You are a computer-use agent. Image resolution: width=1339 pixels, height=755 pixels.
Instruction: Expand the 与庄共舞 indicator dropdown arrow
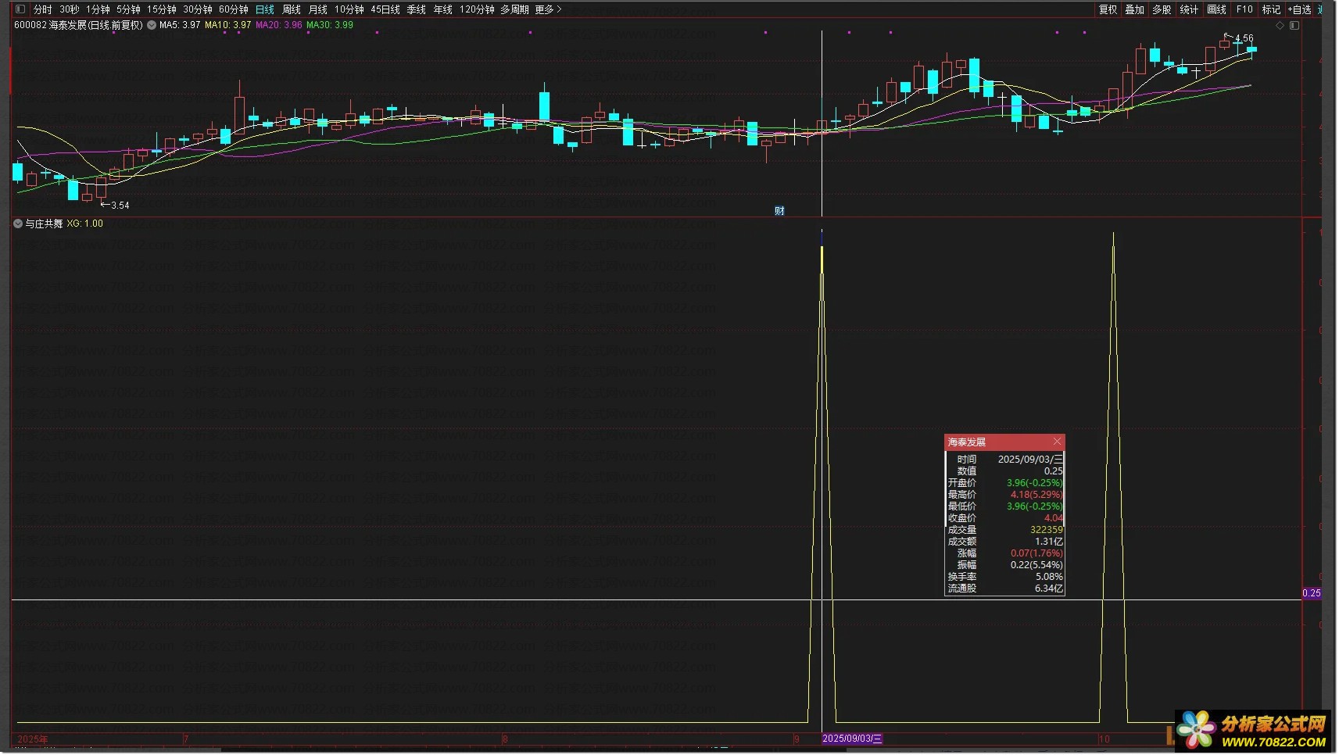[x=18, y=224]
